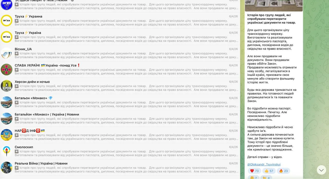Open the Реальна Війна | Україна | Новини title
329x179 pixels.
(x=41, y=163)
